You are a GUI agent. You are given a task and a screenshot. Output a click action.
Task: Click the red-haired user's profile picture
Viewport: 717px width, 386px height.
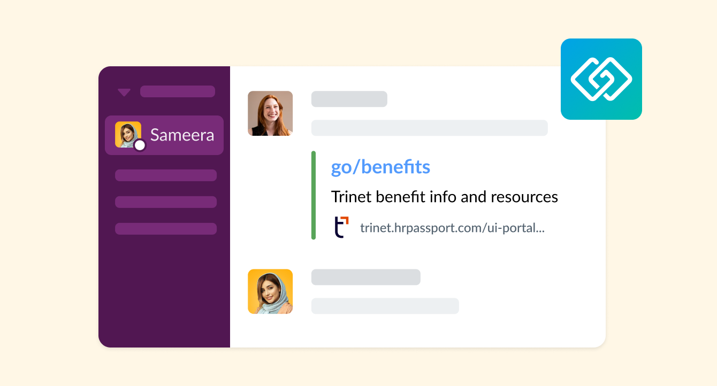coord(270,113)
